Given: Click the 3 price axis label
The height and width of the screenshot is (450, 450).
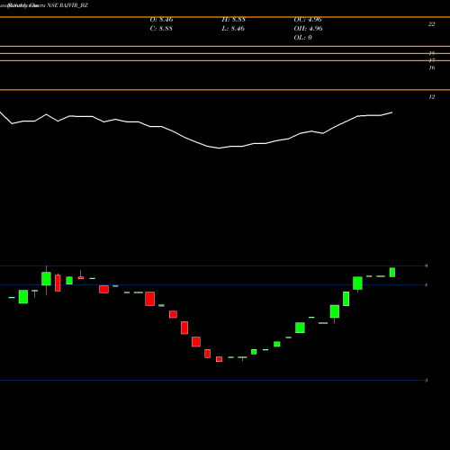Looking at the screenshot, I should [x=426, y=381].
